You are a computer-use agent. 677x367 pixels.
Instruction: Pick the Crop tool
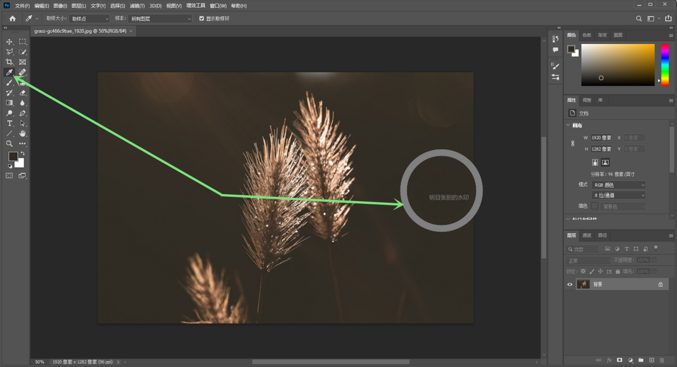10,62
